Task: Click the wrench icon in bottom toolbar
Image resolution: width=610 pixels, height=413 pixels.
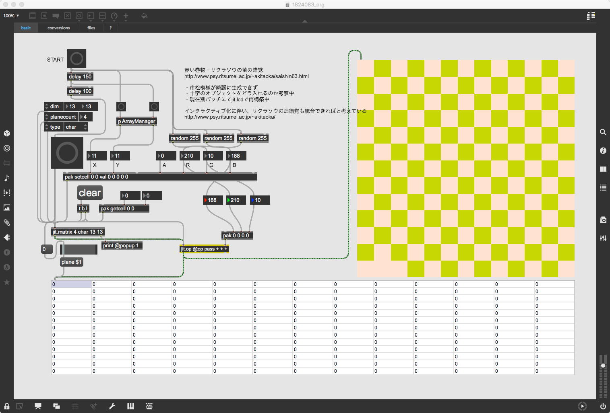Action: (x=112, y=406)
